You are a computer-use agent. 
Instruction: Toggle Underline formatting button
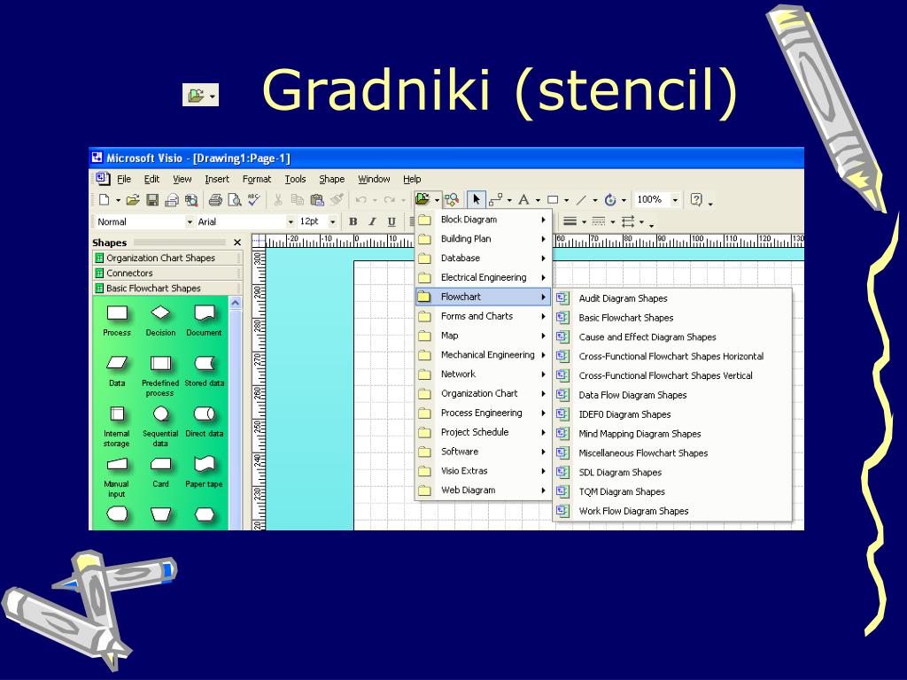point(391,221)
